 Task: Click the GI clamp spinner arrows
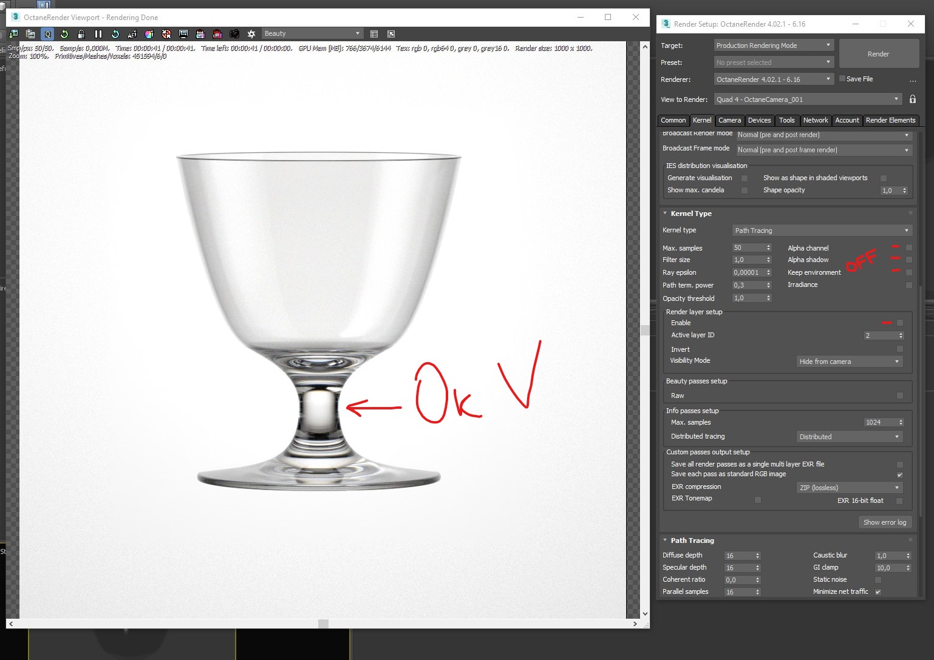pyautogui.click(x=908, y=568)
